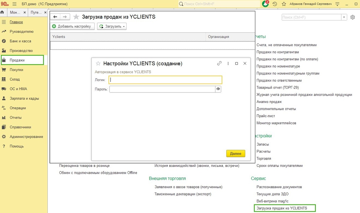Open Монитор маркетплейсов link

click(276, 123)
